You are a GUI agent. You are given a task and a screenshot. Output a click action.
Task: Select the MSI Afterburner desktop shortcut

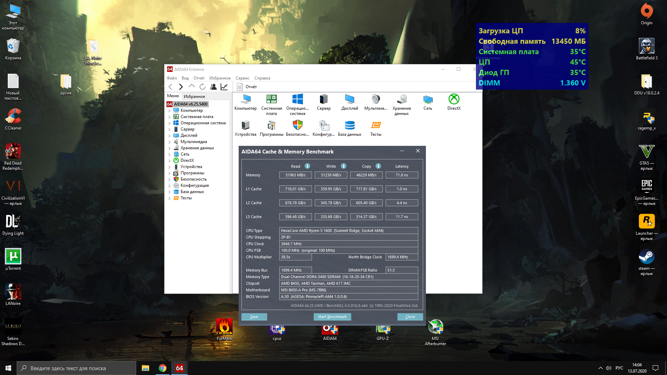pyautogui.click(x=435, y=332)
